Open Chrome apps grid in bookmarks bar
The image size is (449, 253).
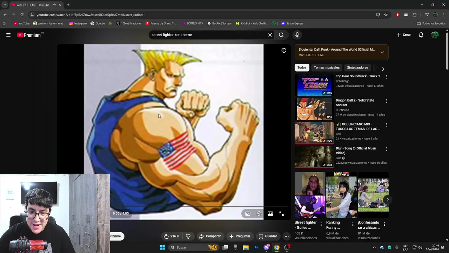pyautogui.click(x=5, y=24)
